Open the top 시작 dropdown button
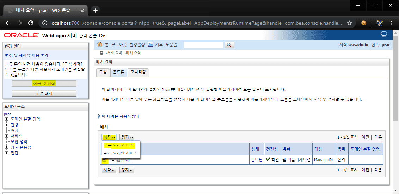399x194 pixels. pyautogui.click(x=109, y=137)
